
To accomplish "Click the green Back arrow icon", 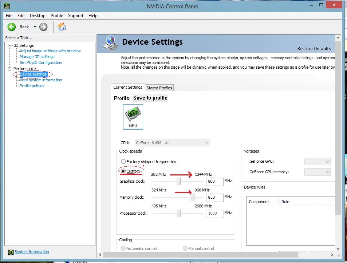I will [x=12, y=27].
